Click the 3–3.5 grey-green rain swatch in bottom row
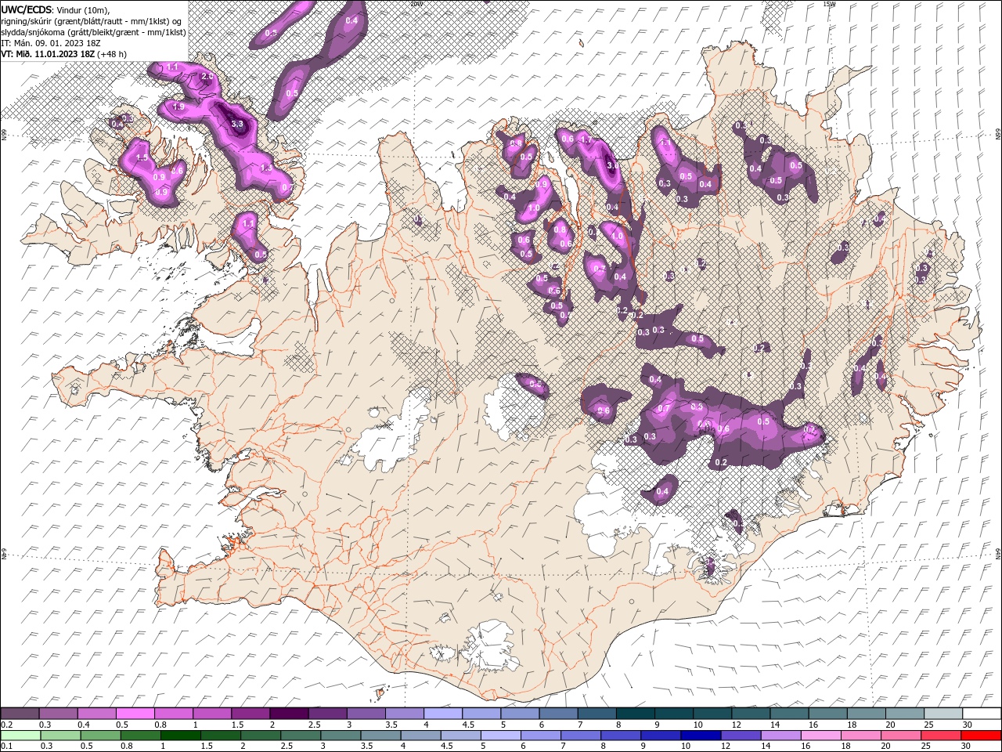Screen dimensions: 1002x752 tap(339, 736)
